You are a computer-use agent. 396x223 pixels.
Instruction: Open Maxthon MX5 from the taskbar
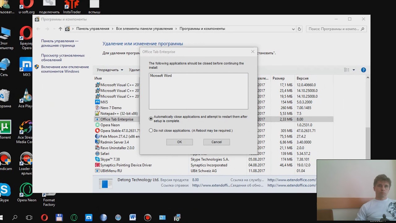tap(88, 217)
